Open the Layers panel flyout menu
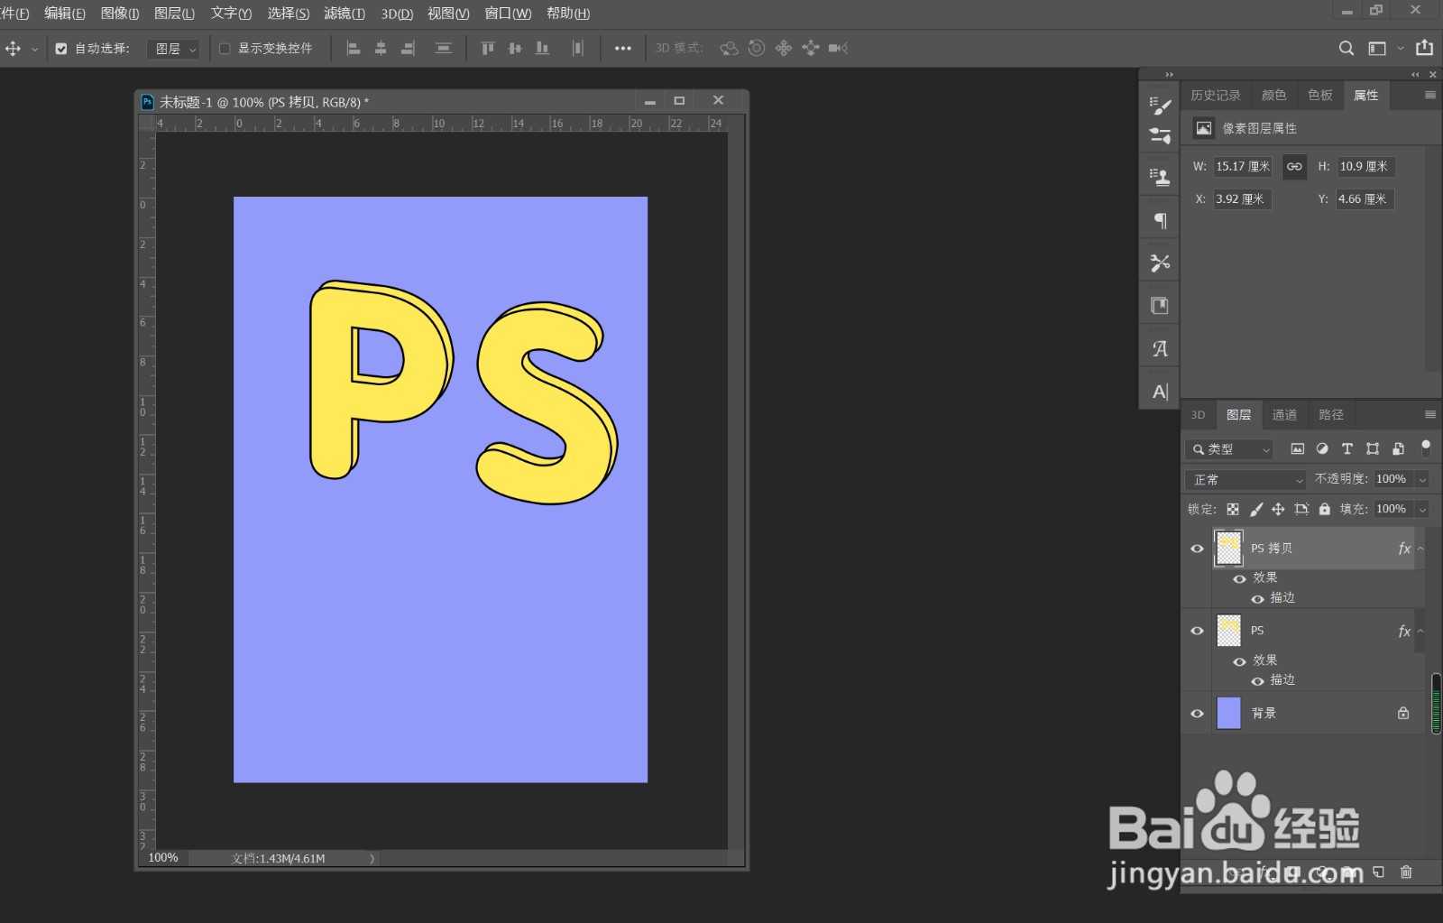The image size is (1443, 923). pos(1430,415)
